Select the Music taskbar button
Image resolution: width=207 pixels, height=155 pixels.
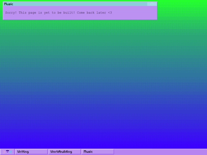98,152
